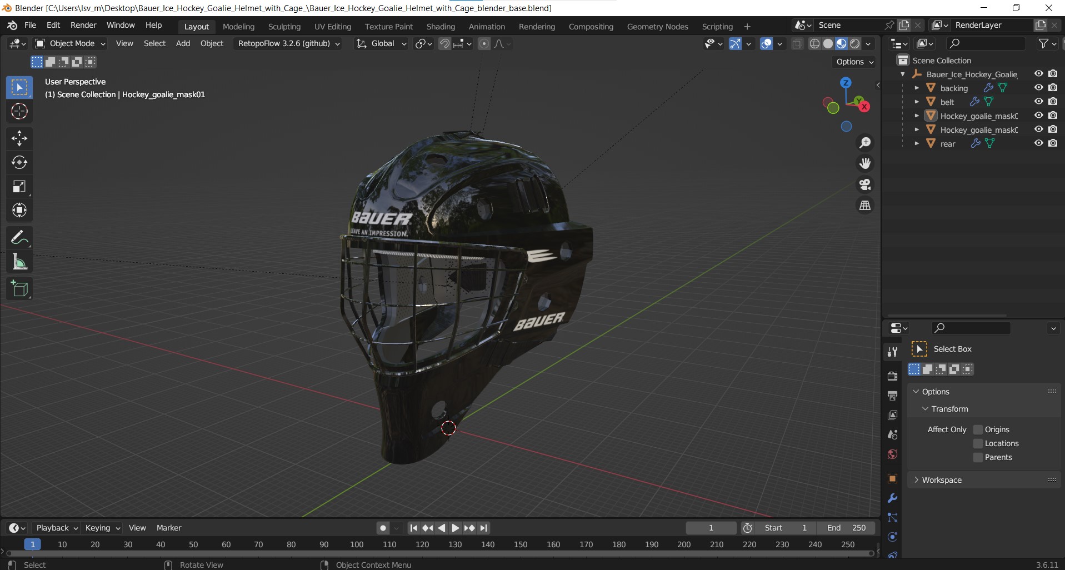
Task: Toggle camera view icon in viewport
Action: (865, 184)
